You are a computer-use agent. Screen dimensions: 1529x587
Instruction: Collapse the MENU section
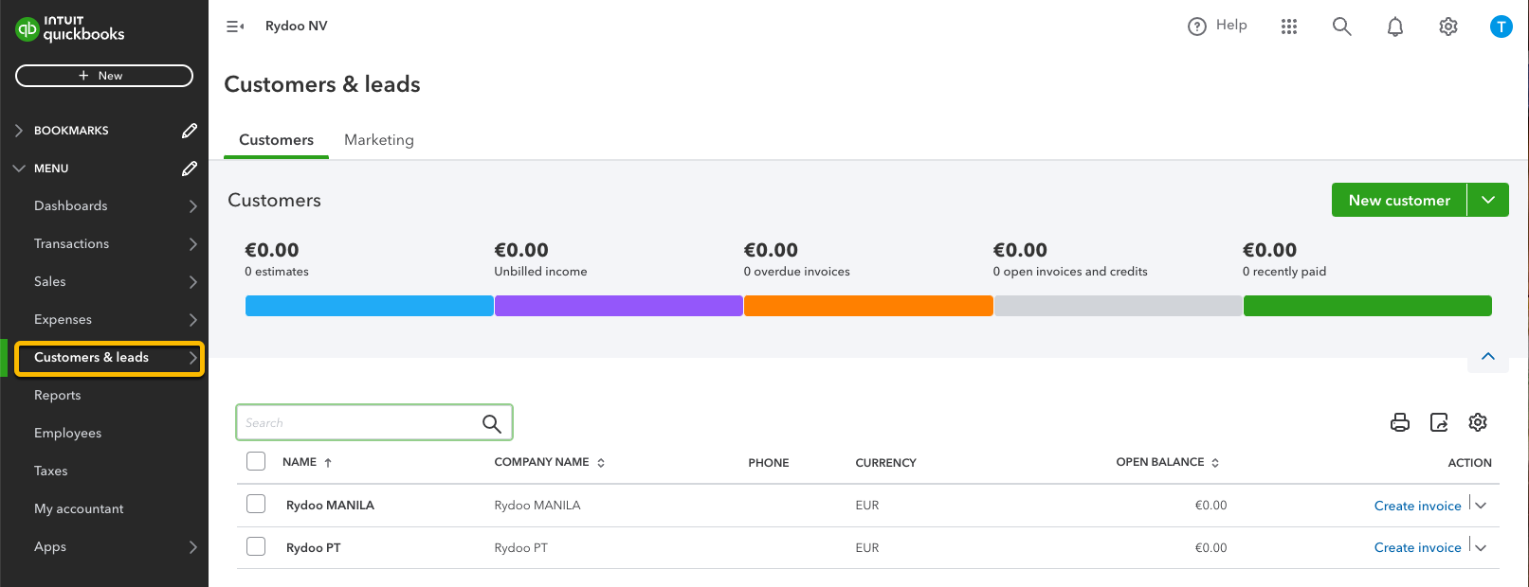(19, 169)
